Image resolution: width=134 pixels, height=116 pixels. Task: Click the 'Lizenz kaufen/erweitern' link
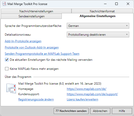82,99
